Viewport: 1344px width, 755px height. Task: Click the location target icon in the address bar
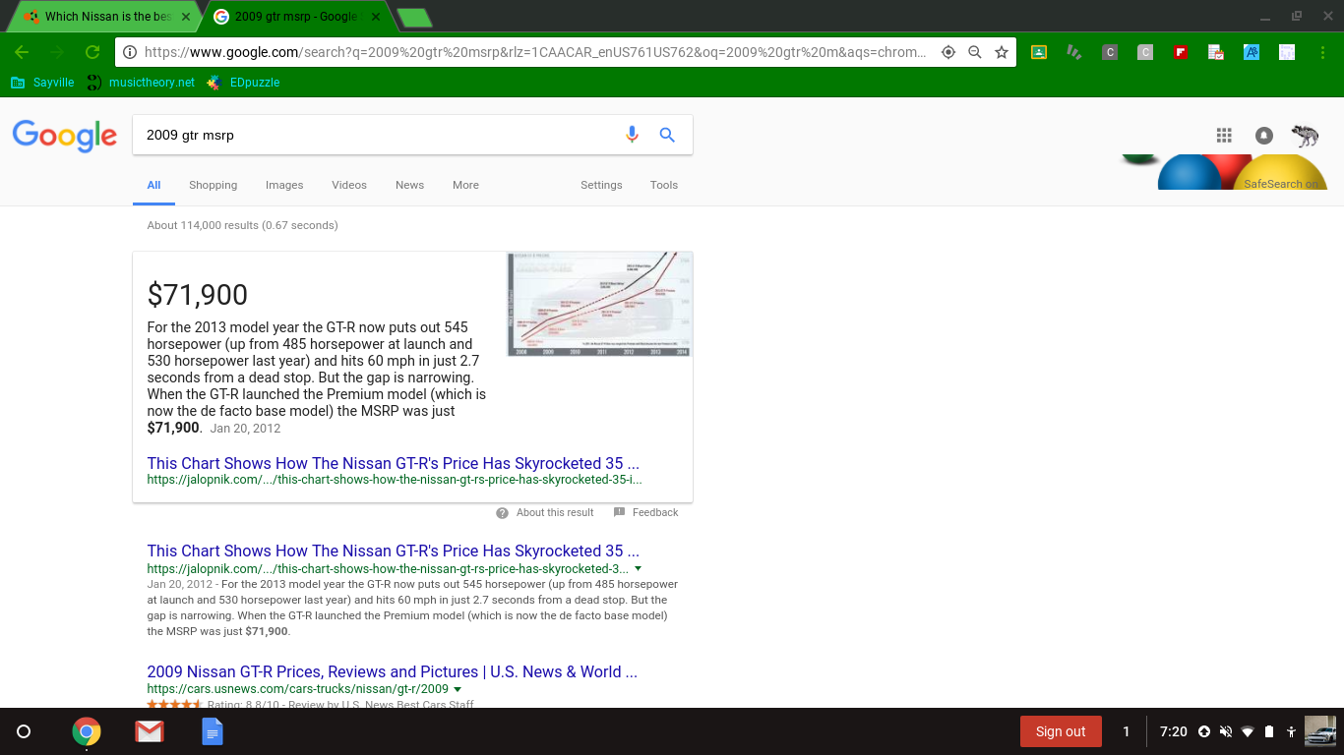[948, 52]
